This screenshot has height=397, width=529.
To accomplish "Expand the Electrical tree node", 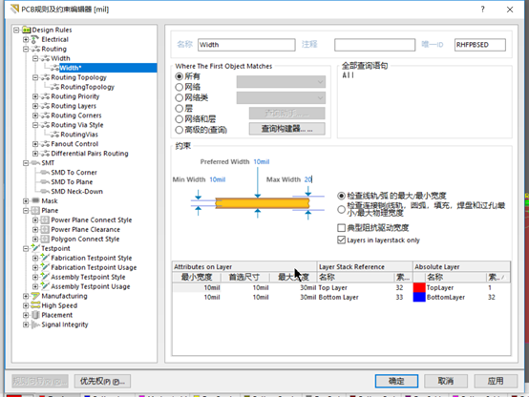I will click(26, 39).
